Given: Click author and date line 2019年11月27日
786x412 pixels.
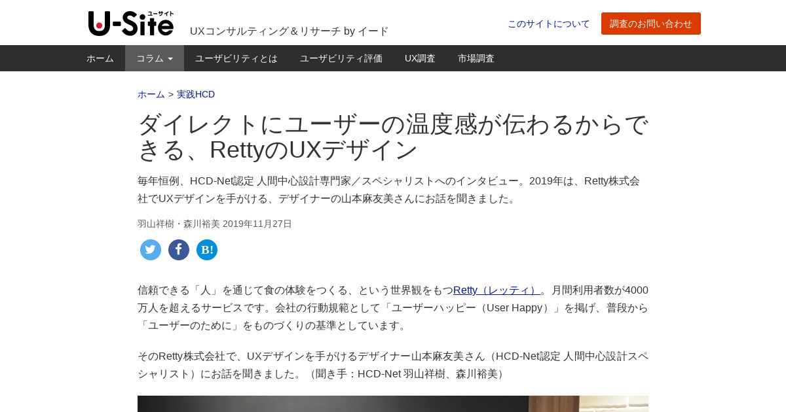Looking at the screenshot, I should tap(215, 224).
